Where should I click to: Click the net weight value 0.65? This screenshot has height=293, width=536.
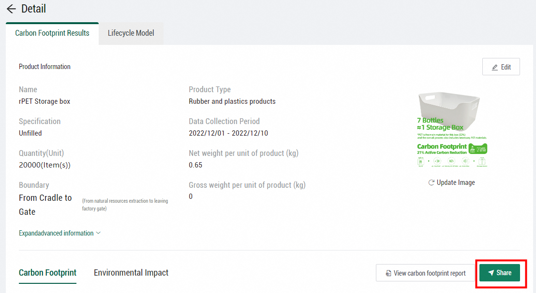(195, 165)
